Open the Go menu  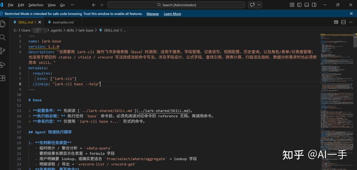[62, 5]
